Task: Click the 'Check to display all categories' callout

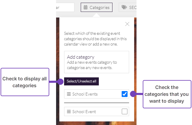Action: (25, 82)
